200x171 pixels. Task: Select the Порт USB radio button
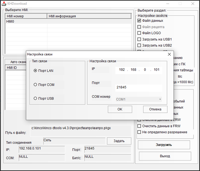35,98
